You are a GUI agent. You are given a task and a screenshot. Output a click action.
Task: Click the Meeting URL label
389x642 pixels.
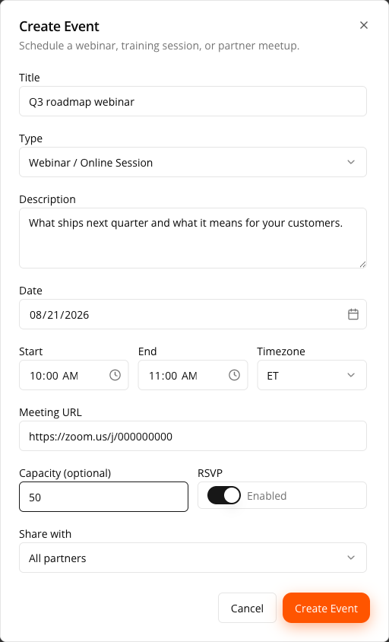click(x=50, y=412)
